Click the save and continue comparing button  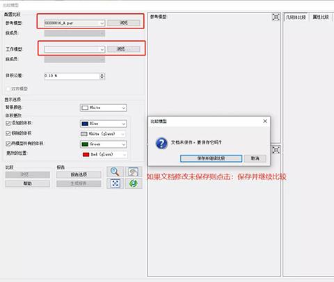211,158
